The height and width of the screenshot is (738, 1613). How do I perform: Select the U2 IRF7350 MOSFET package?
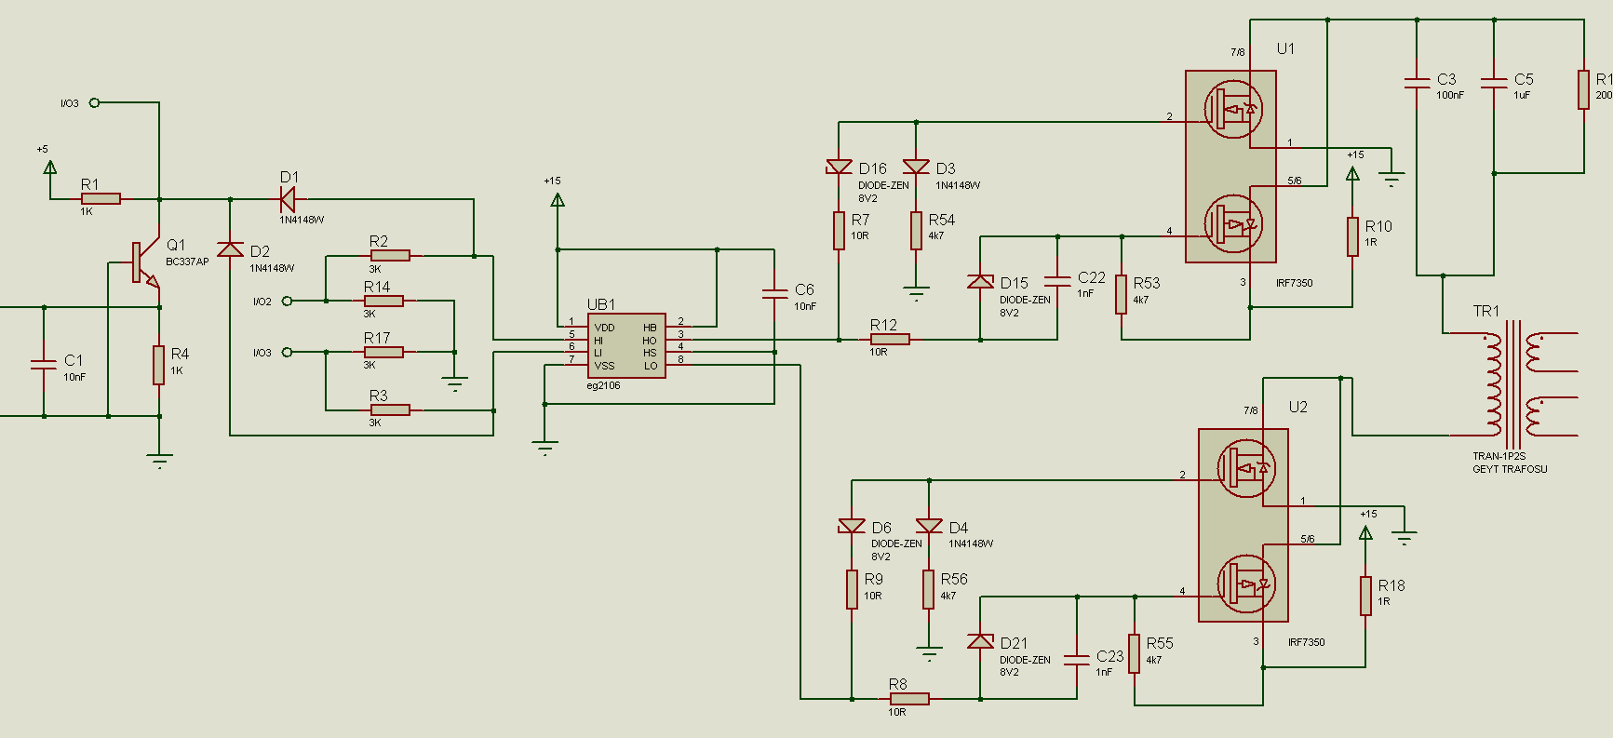tap(1243, 525)
